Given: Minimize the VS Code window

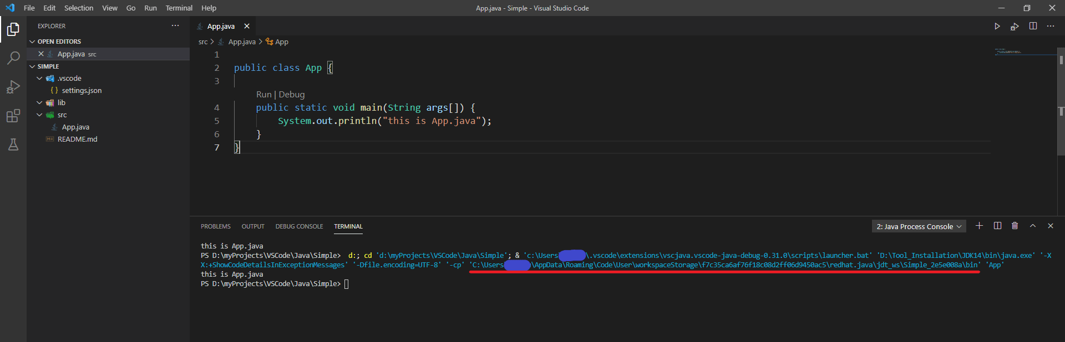Looking at the screenshot, I should 1001,8.
